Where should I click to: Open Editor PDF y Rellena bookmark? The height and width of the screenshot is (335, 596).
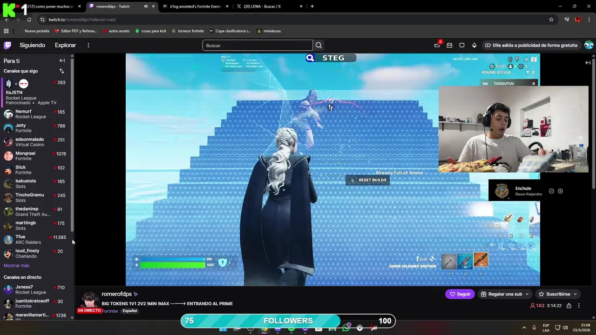pos(75,31)
